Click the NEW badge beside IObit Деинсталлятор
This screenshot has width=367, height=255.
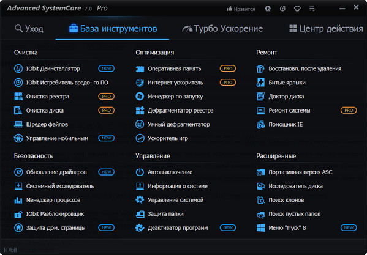(106, 68)
